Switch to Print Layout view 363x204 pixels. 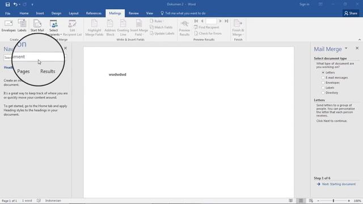coord(301,201)
